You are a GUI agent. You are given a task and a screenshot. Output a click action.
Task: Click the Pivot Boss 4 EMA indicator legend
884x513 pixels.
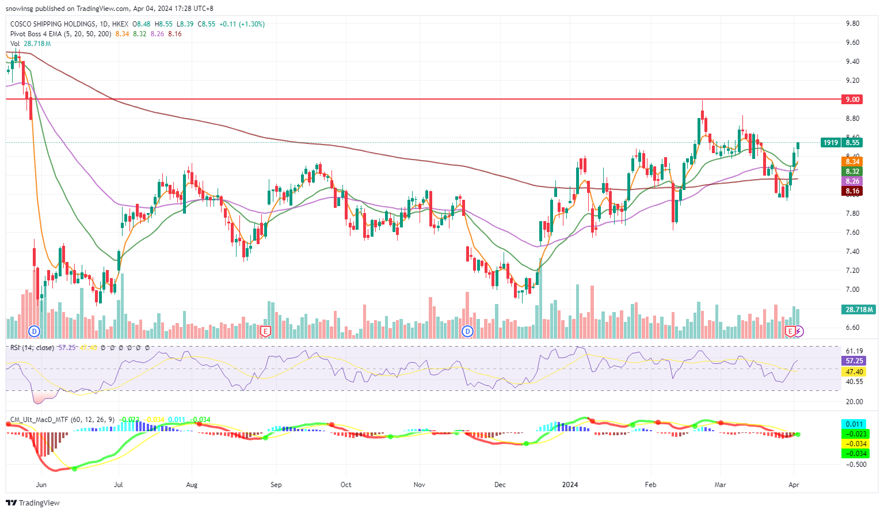pos(62,34)
